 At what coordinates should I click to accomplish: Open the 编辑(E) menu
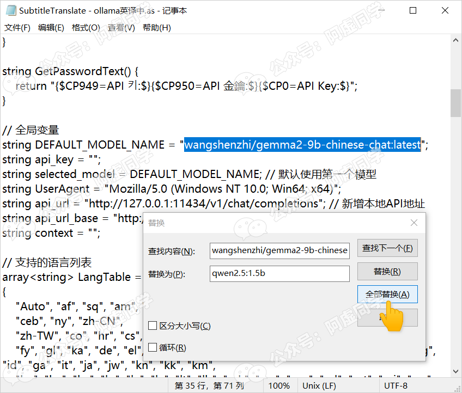pyautogui.click(x=51, y=28)
